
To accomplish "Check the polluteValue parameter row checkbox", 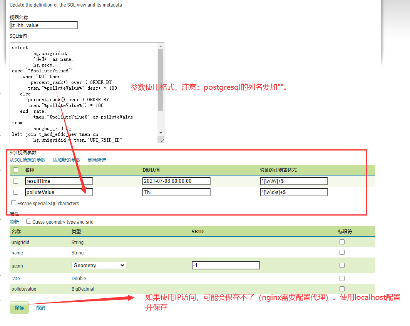I will click(16, 192).
